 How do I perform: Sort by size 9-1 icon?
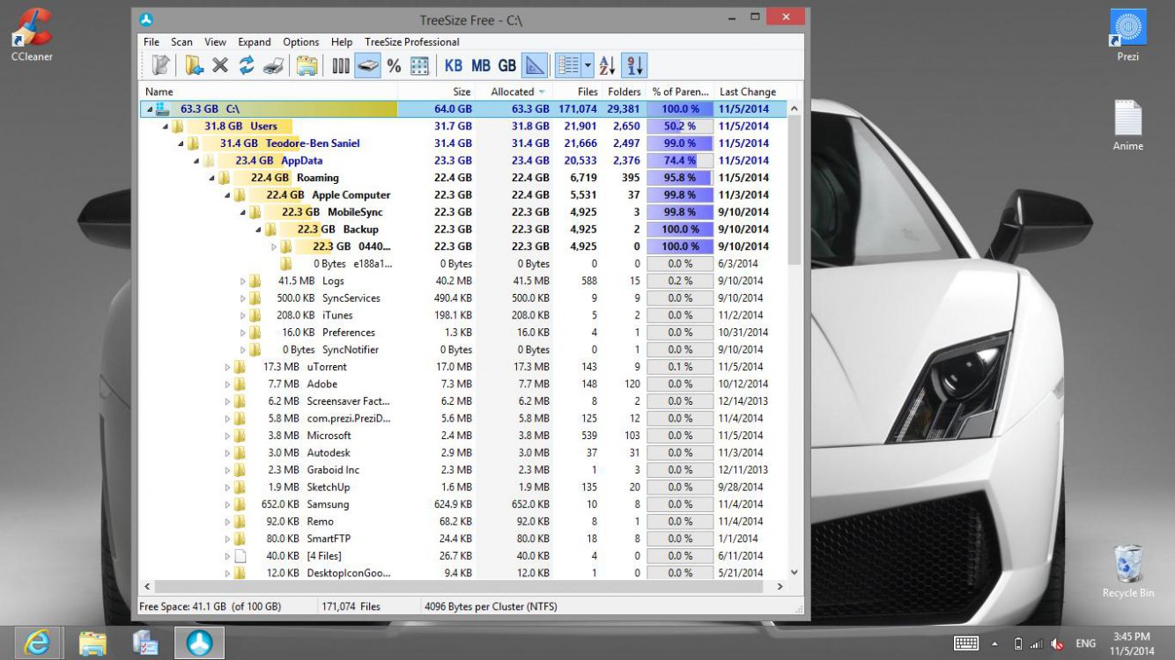(x=634, y=65)
